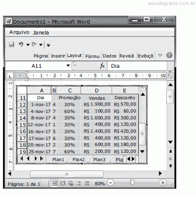Screen dimensions: 196x197
Task: Click the fx insert function icon
Action: click(x=102, y=66)
